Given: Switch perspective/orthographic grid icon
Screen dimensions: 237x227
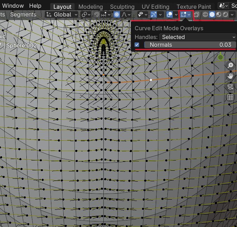Looking at the screenshot, I should pyautogui.click(x=230, y=97).
